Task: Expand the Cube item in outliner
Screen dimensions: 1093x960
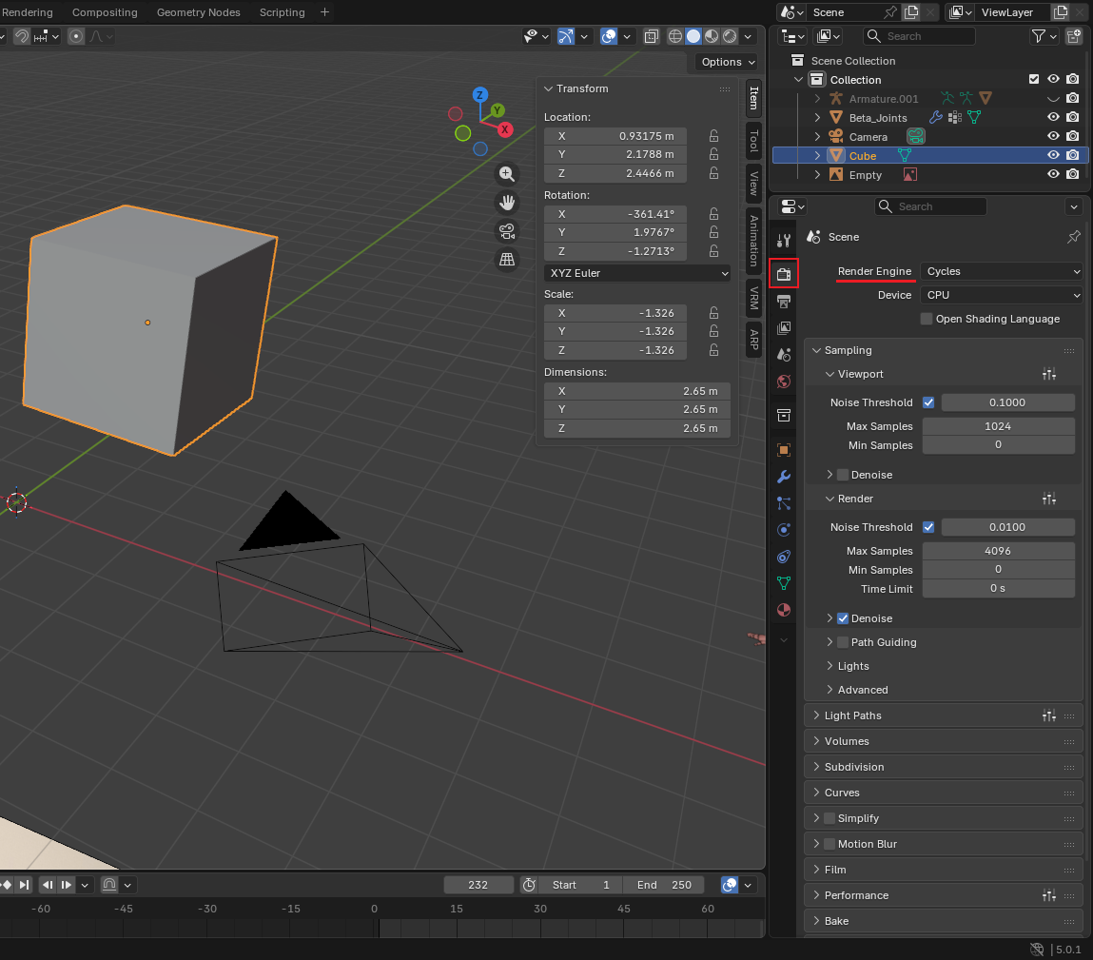Action: pos(818,155)
